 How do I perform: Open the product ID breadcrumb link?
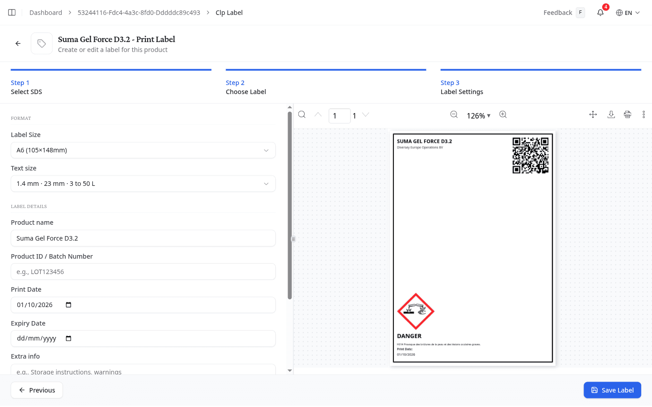(139, 13)
